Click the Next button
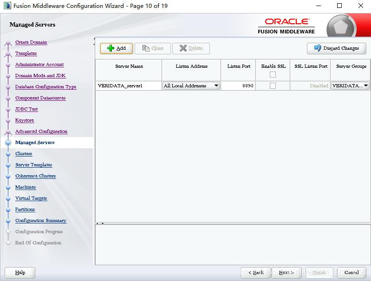The height and width of the screenshot is (281, 371). 286,273
